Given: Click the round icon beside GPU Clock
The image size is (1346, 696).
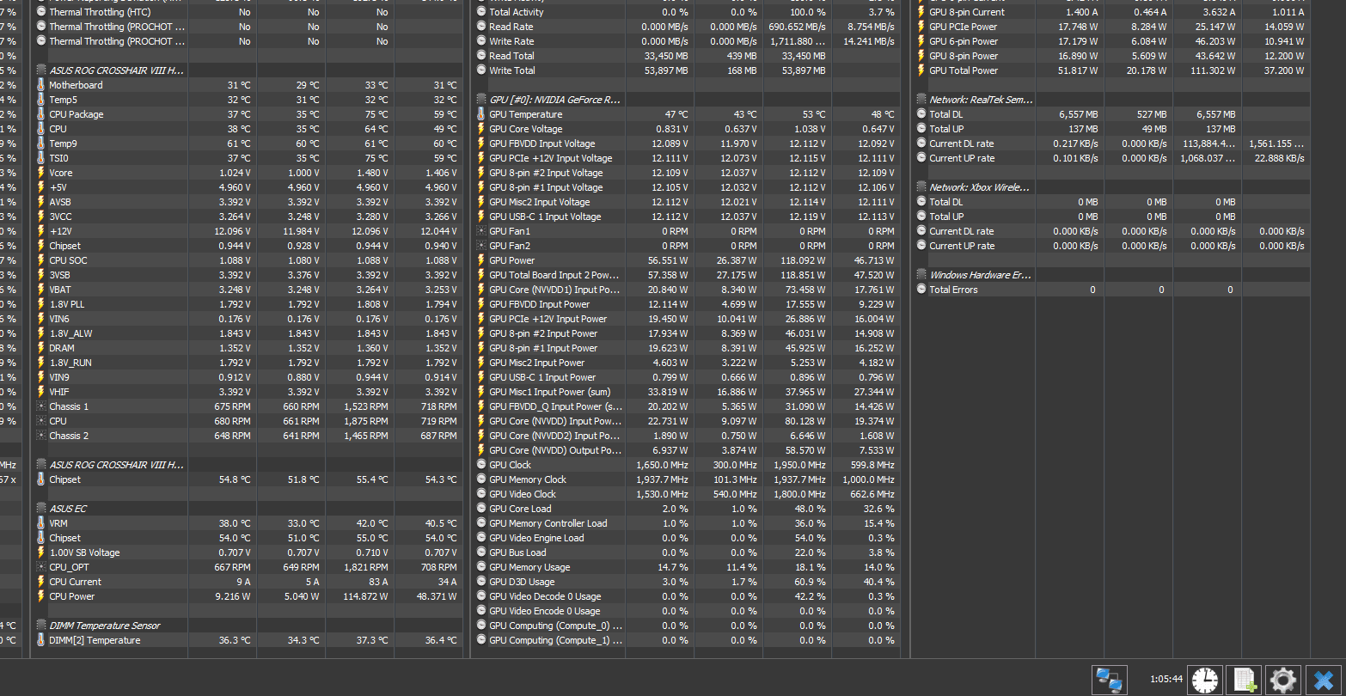Looking at the screenshot, I should pyautogui.click(x=481, y=465).
